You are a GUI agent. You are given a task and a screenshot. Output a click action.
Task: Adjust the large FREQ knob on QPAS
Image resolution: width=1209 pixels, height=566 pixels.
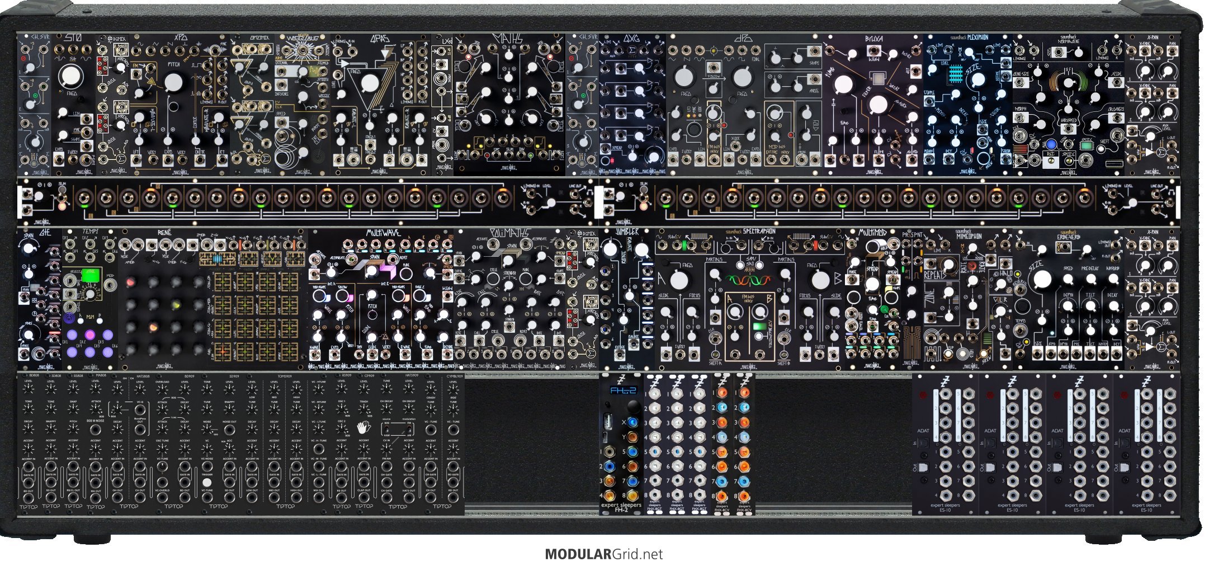pyautogui.click(x=370, y=83)
